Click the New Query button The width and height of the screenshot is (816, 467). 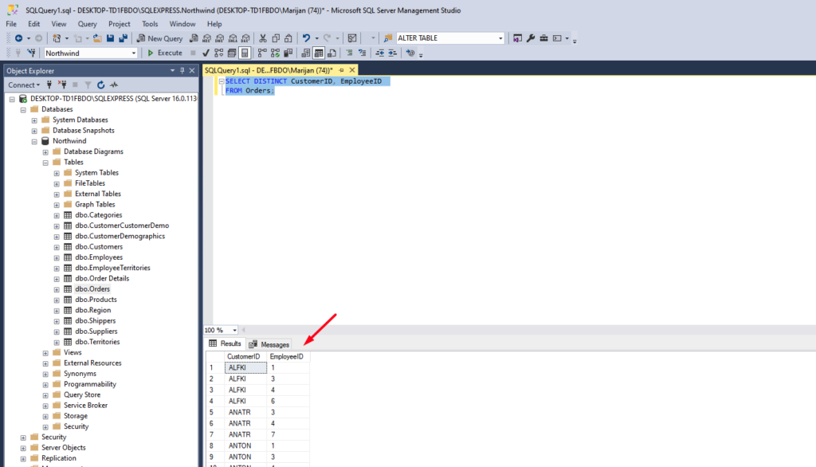[159, 38]
